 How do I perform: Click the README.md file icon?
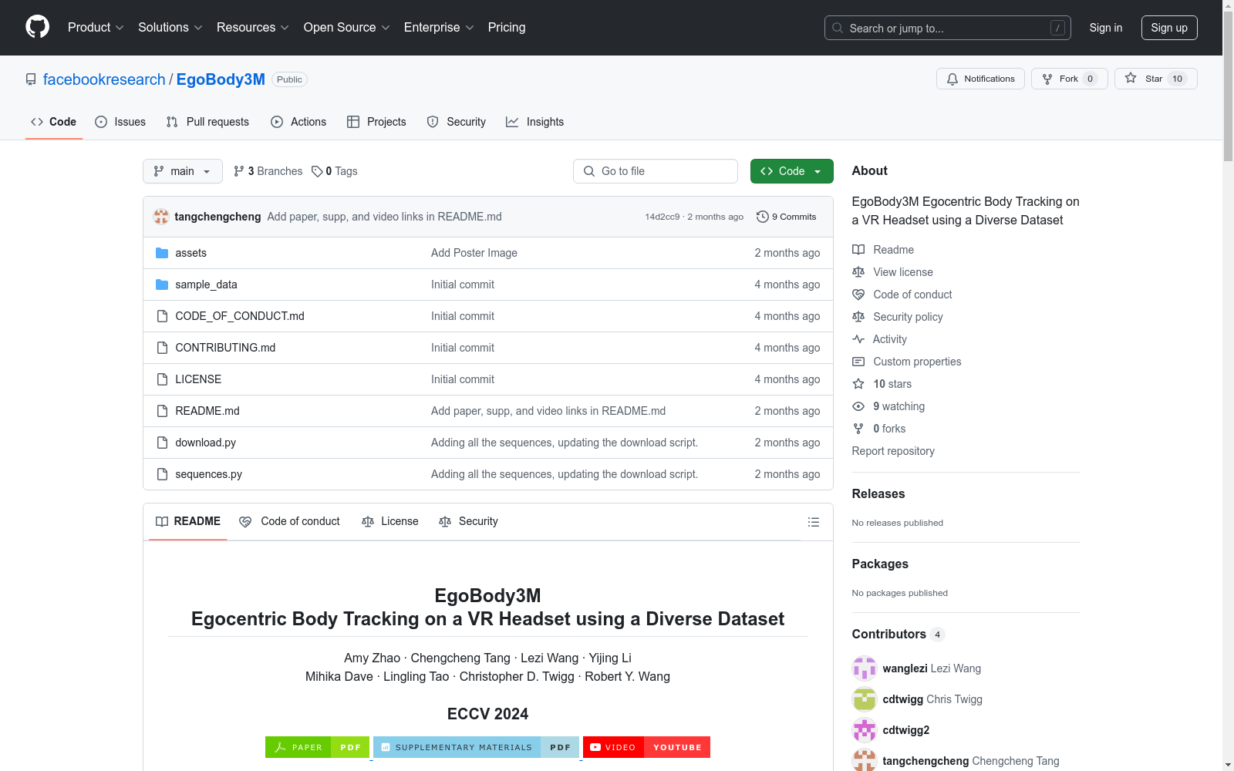(x=162, y=411)
